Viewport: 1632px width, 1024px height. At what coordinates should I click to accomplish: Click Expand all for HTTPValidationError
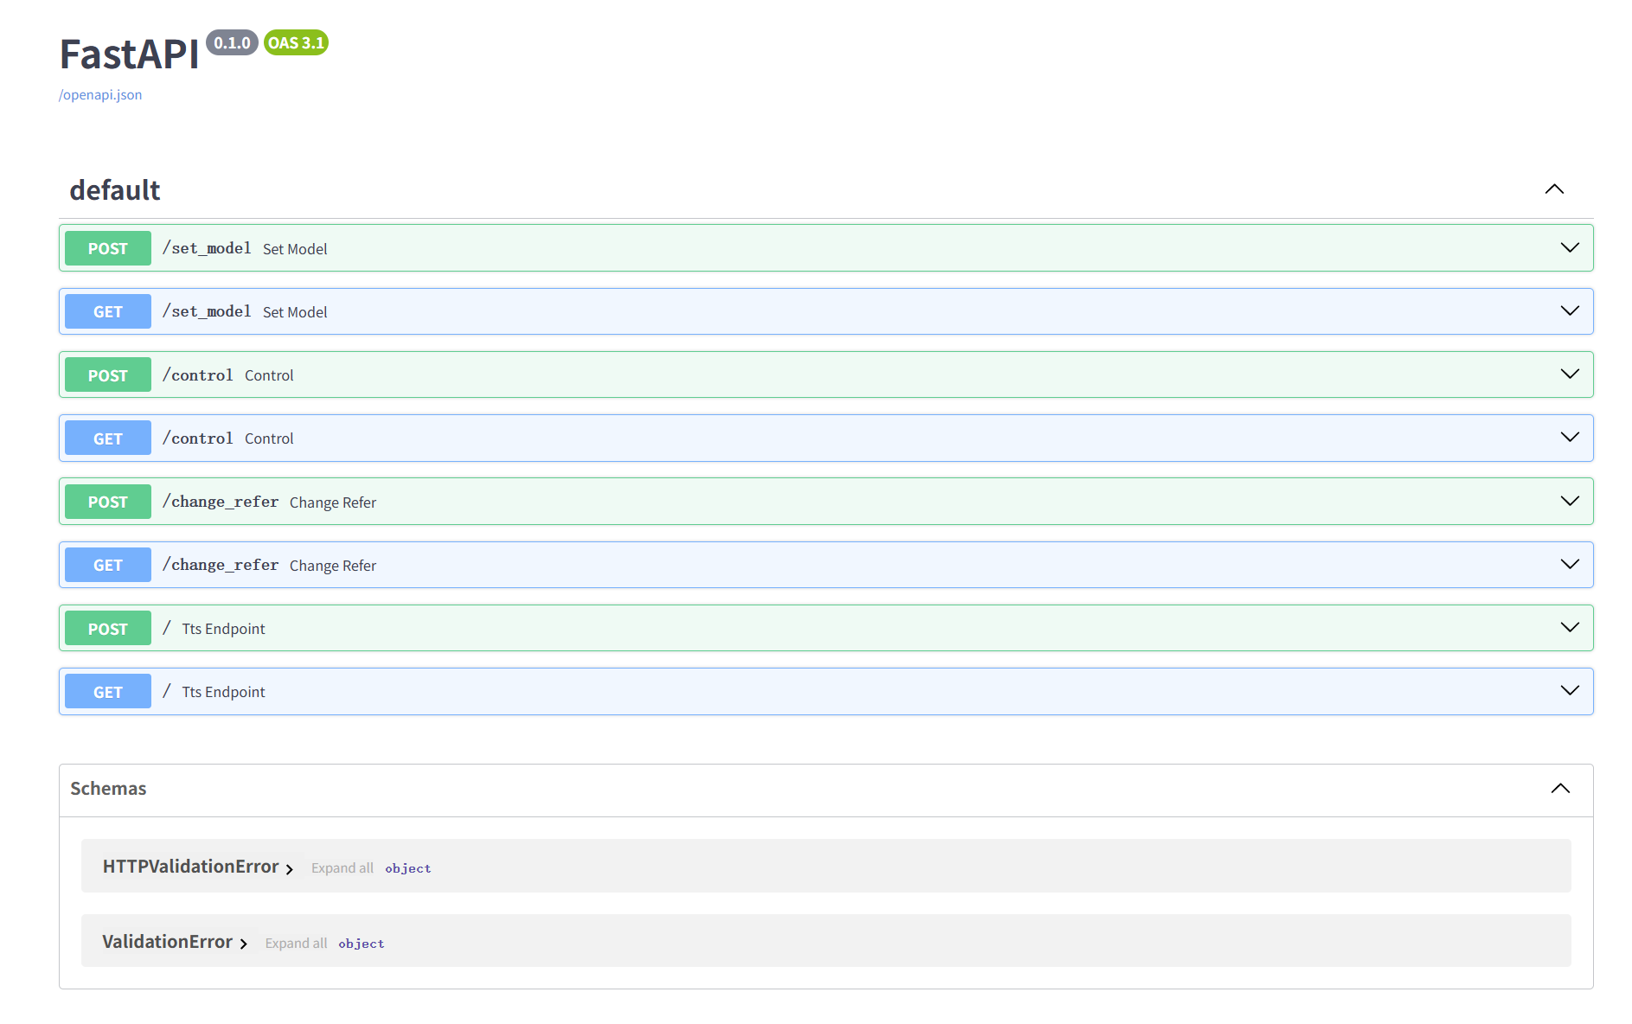pos(342,868)
